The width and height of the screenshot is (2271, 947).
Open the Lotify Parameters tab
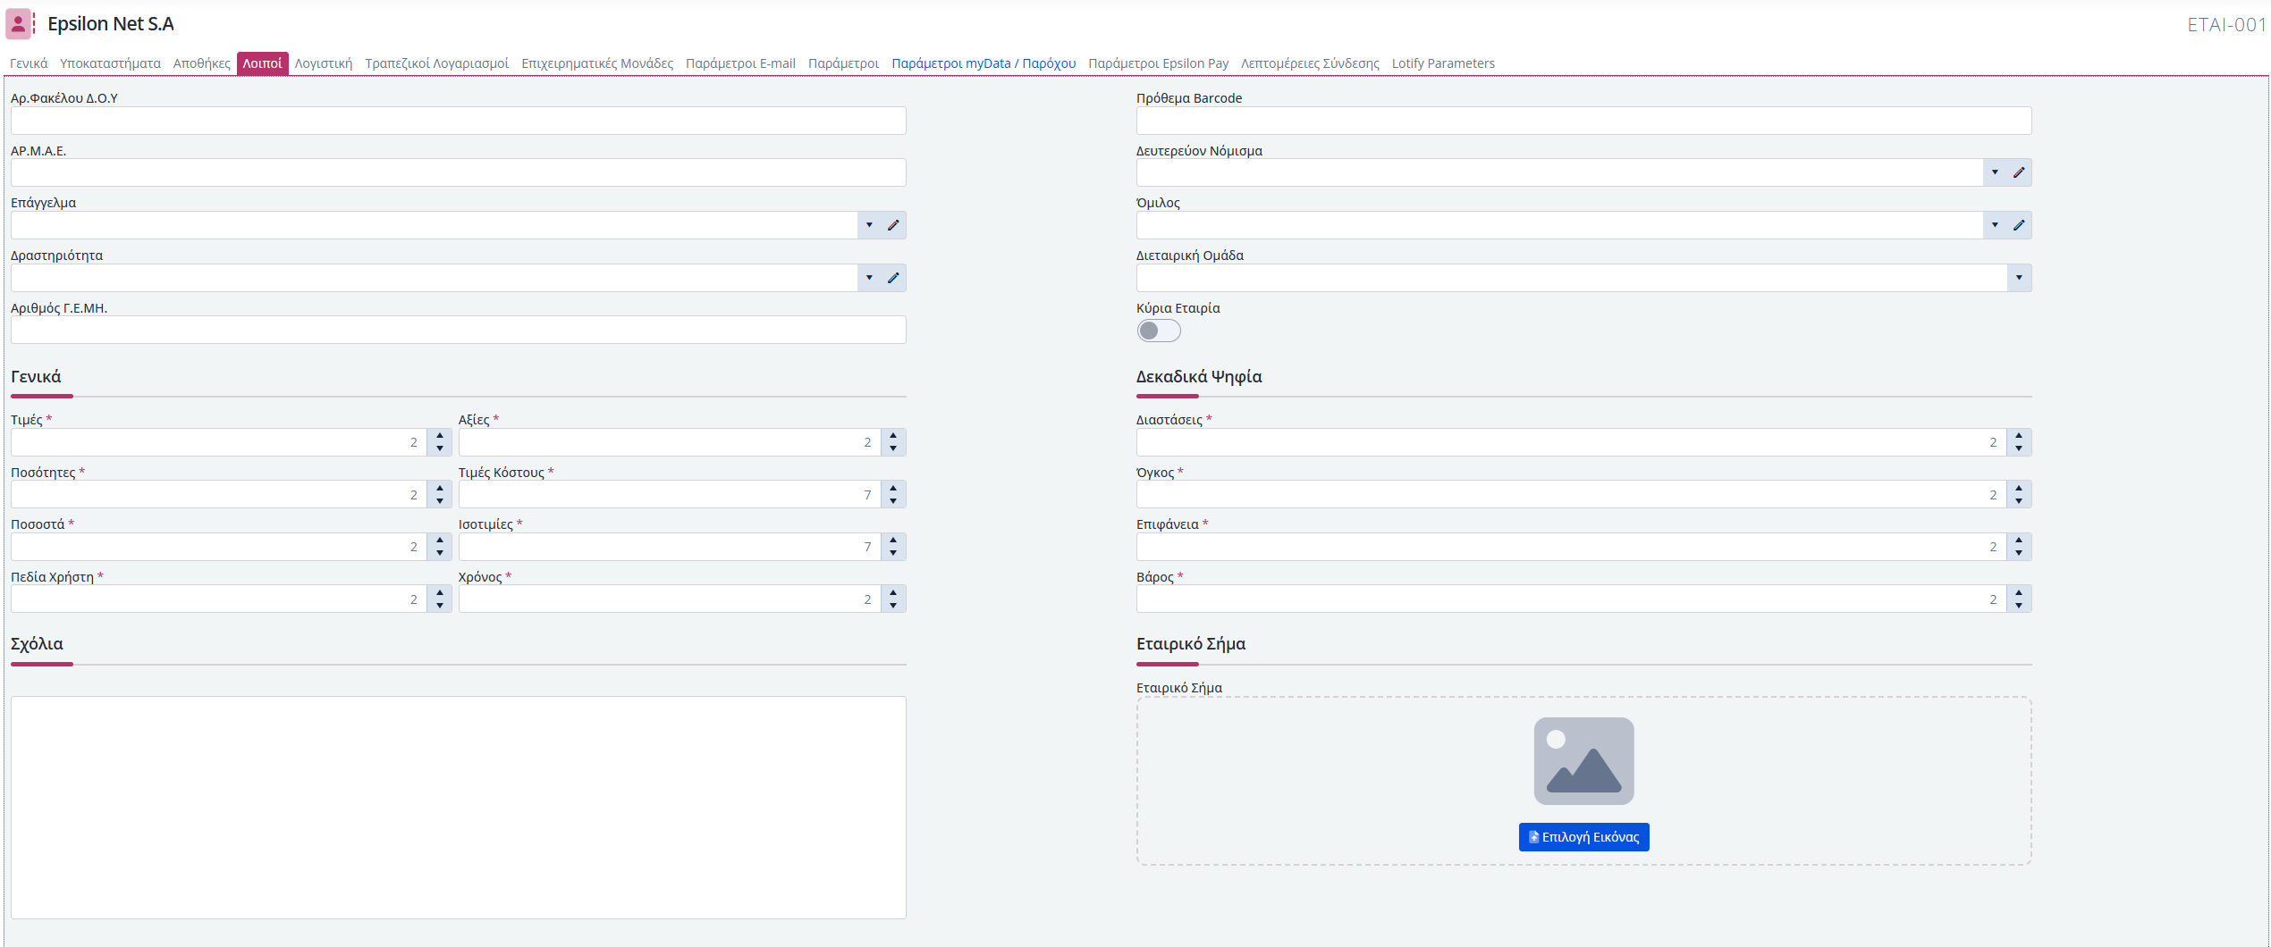pyautogui.click(x=1443, y=63)
